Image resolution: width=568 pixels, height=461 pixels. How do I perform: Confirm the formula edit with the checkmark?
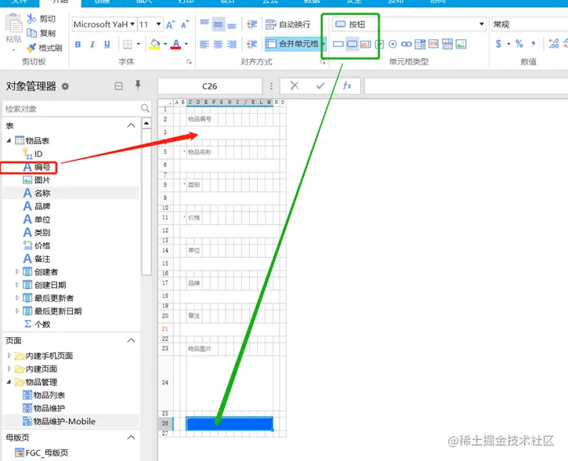click(x=320, y=85)
